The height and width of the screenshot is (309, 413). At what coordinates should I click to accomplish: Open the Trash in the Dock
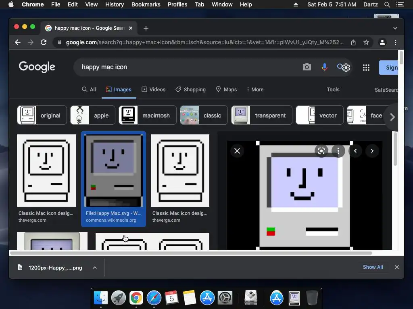point(312,298)
